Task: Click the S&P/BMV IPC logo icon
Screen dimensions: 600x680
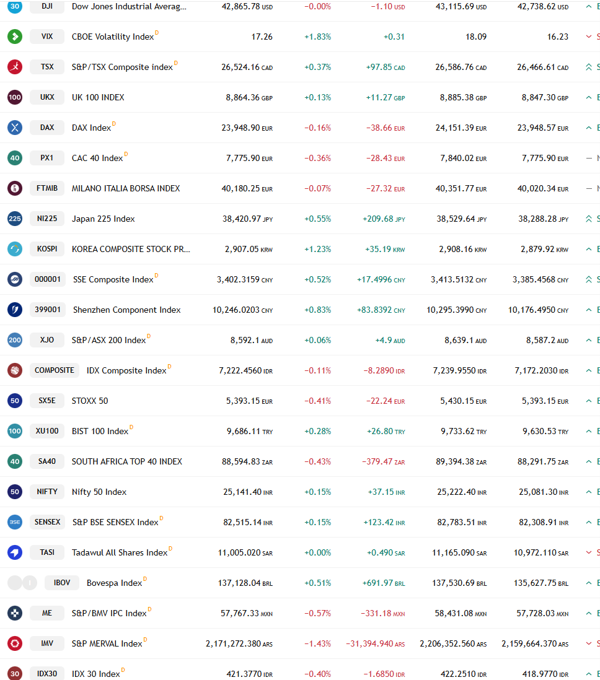Action: click(x=15, y=613)
